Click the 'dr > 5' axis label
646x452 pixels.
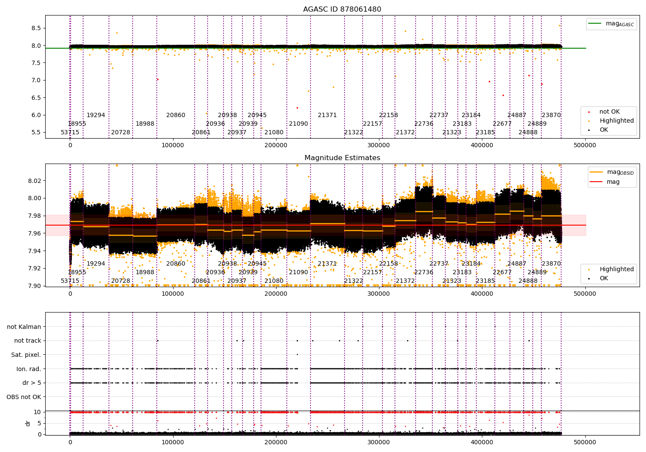click(x=32, y=383)
